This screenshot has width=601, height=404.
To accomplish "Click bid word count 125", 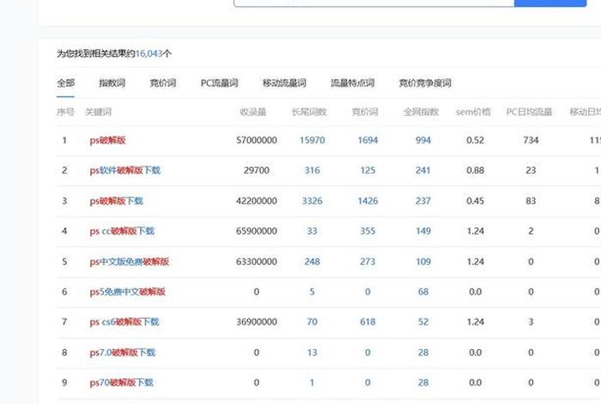I will point(367,170).
